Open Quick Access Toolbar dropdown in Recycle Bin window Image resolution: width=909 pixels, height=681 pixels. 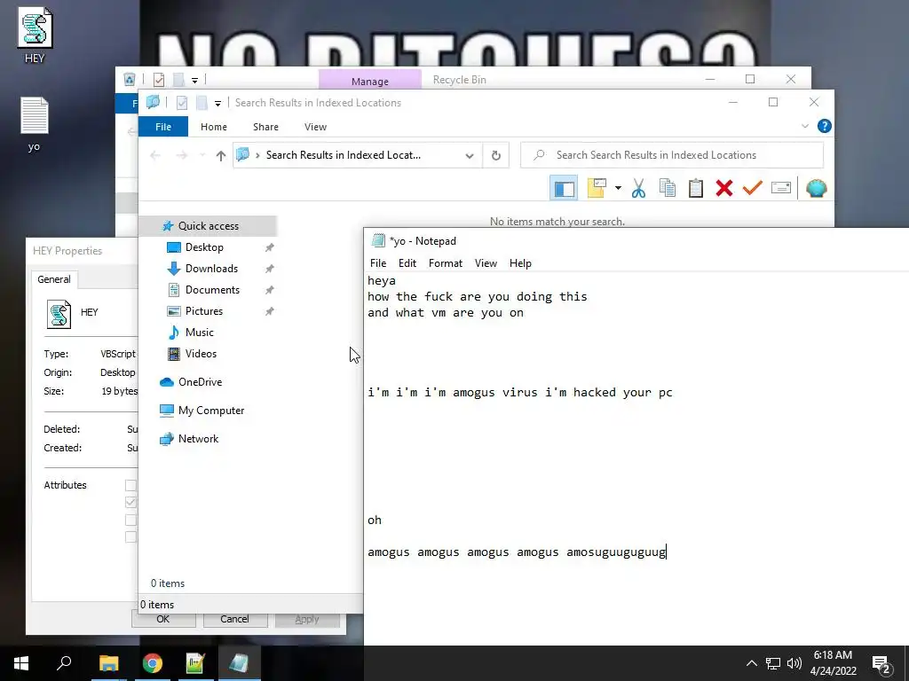(x=194, y=80)
